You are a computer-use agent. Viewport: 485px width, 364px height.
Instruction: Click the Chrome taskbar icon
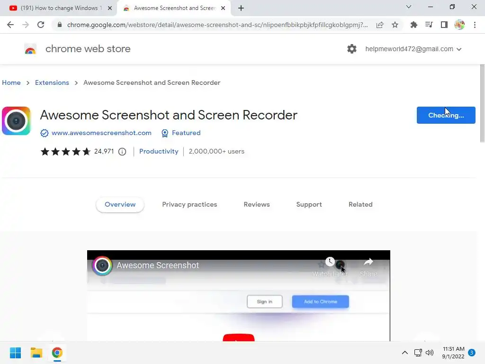click(x=57, y=353)
